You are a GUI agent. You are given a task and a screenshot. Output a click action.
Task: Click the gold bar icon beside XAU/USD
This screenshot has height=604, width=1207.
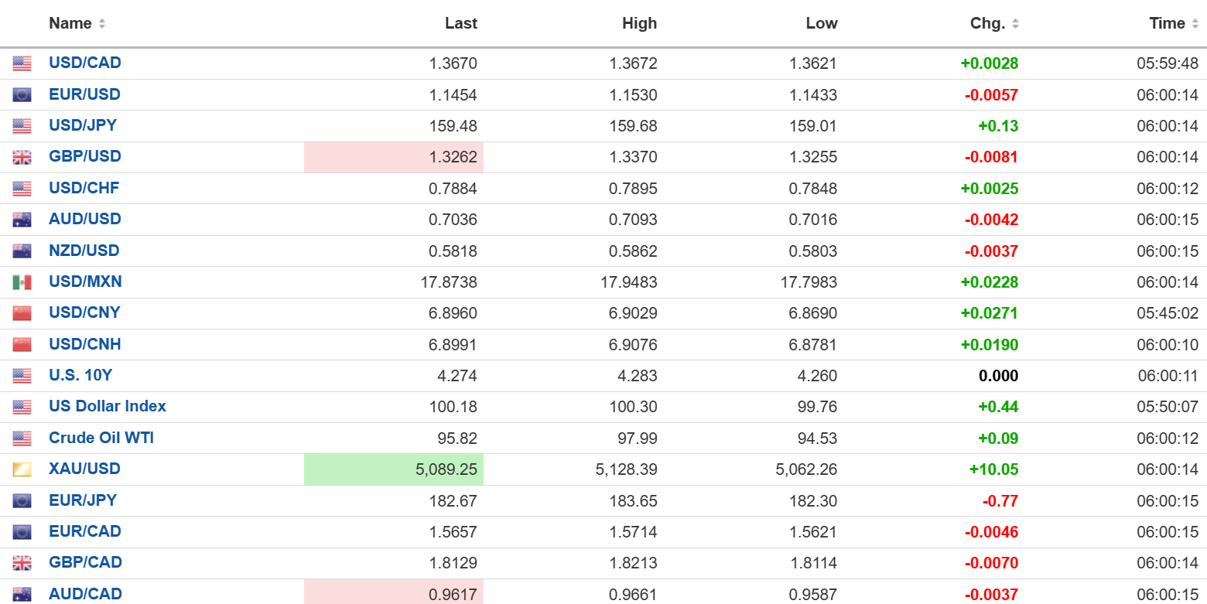tap(22, 469)
